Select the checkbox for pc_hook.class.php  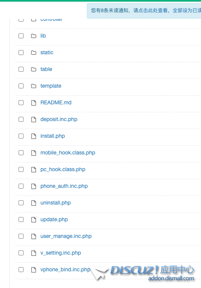[x=21, y=169]
